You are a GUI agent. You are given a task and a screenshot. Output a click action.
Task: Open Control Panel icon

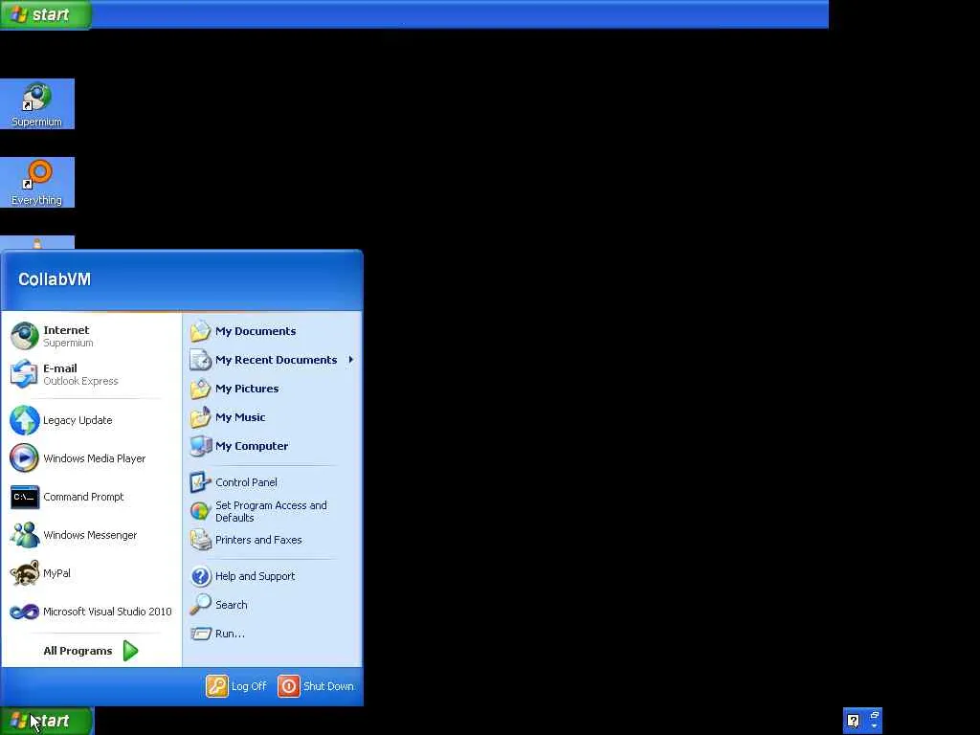201,482
